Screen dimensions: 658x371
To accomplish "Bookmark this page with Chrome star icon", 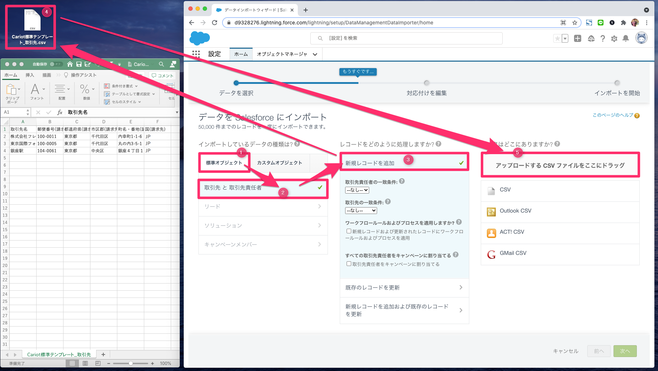I will [x=575, y=23].
